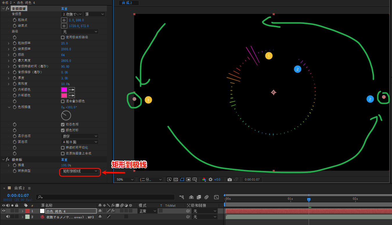This screenshot has height=225, width=392.
Task: Take a snapshot with camera icon
Action: (230, 179)
